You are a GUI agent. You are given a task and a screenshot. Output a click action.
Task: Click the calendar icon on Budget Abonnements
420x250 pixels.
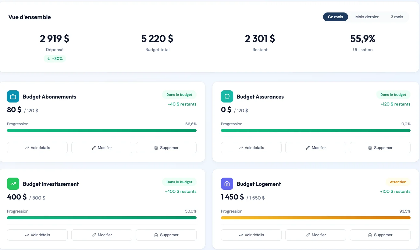[13, 96]
